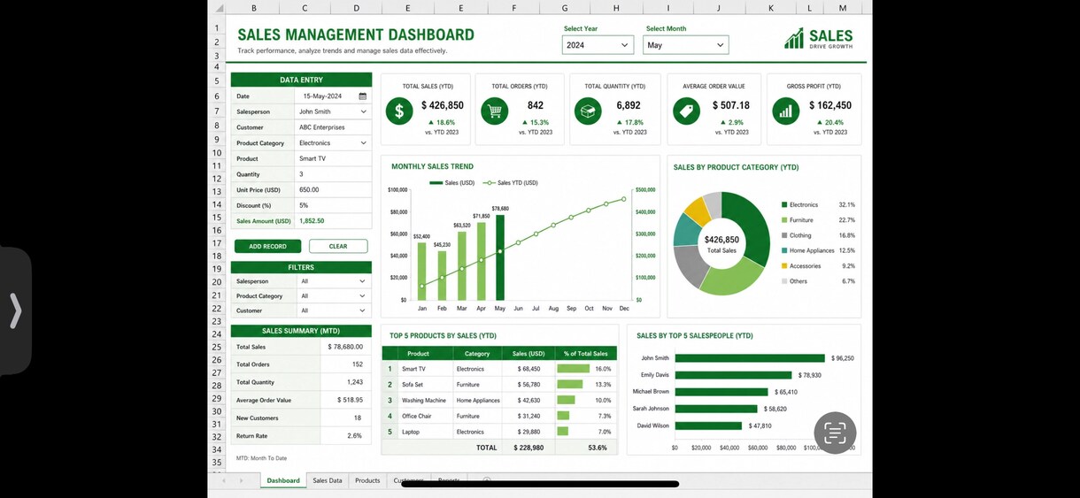Click the Electronics legend color swatch
Viewport: 1080px width, 498px height.
click(784, 205)
